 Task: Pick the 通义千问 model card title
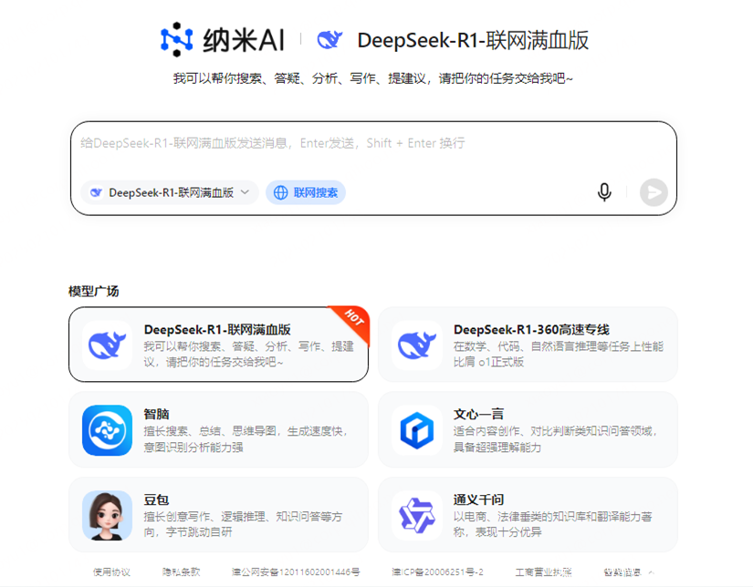(478, 499)
